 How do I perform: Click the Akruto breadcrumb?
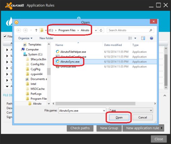85,30
